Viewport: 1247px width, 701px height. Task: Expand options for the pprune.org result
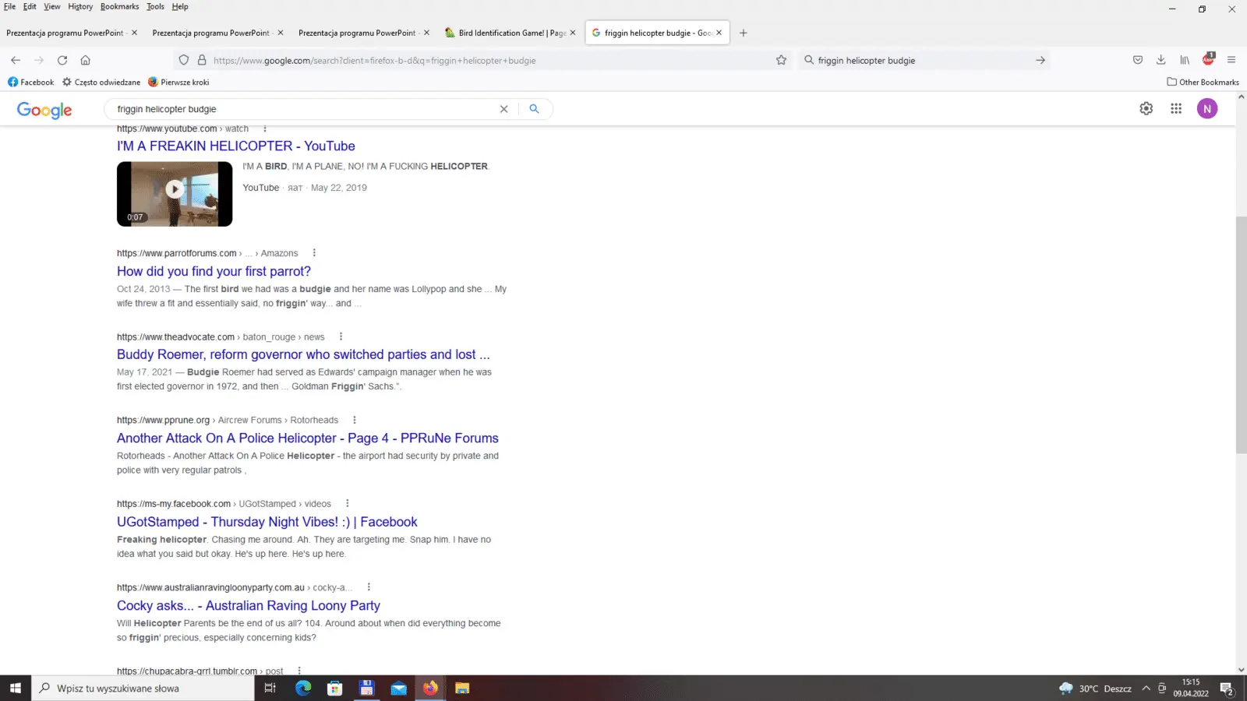click(355, 420)
